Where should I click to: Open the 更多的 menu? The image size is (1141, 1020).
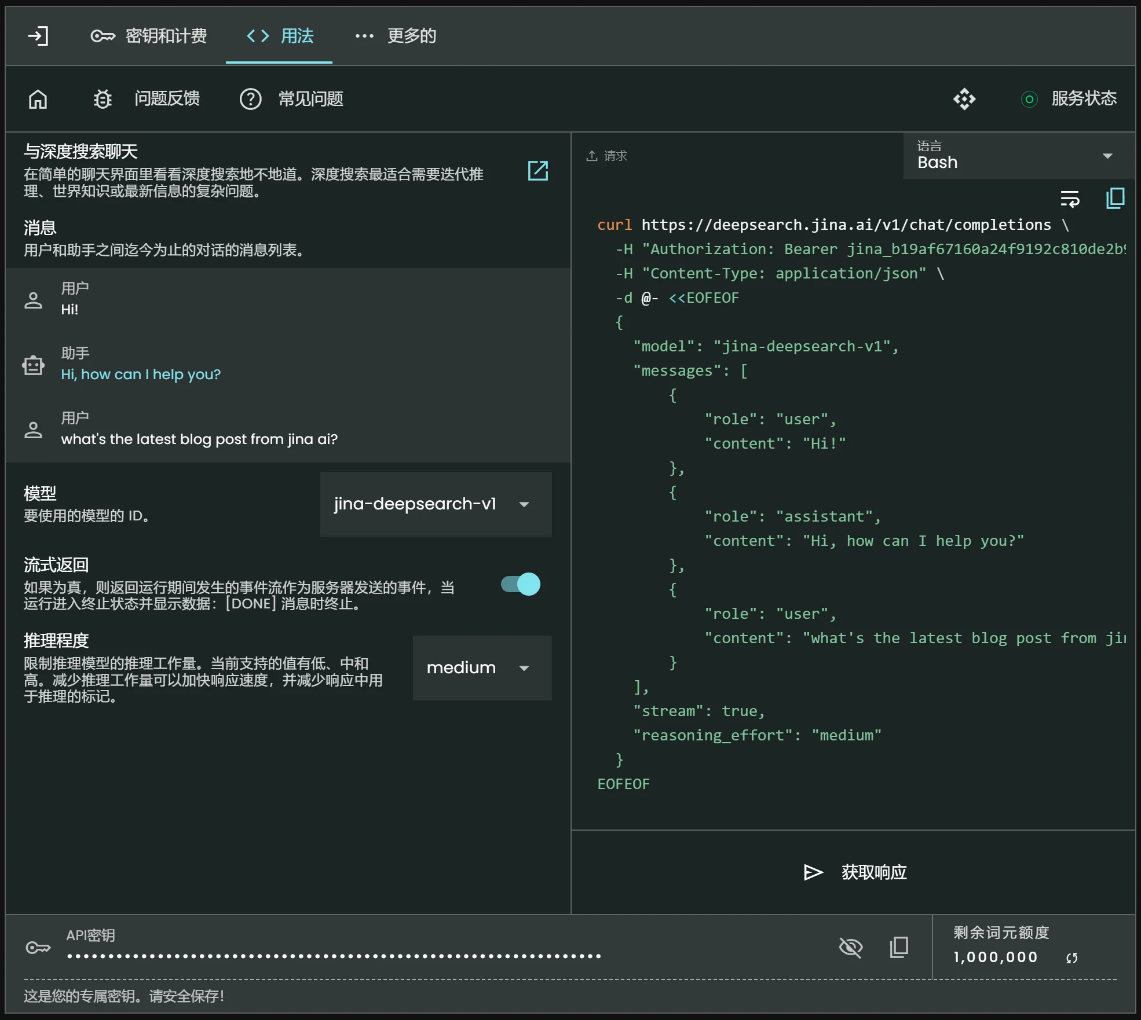[x=396, y=36]
